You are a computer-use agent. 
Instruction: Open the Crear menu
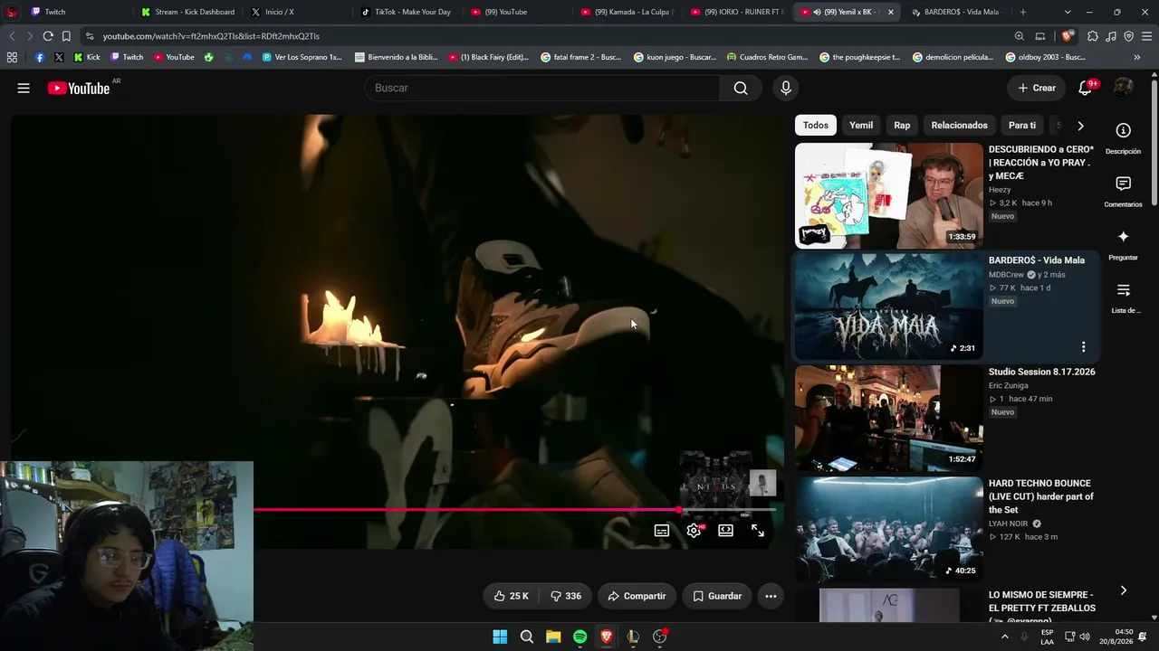pyautogui.click(x=1036, y=88)
